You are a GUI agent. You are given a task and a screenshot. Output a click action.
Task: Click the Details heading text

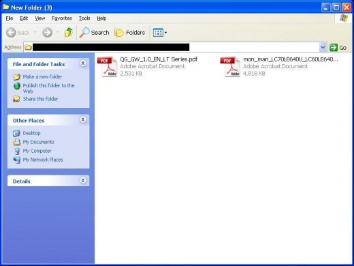click(22, 181)
